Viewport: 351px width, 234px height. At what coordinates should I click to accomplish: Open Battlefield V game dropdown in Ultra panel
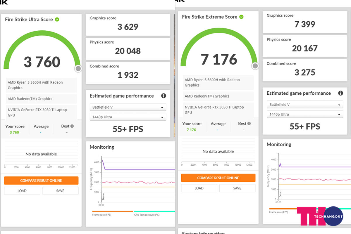pos(128,107)
